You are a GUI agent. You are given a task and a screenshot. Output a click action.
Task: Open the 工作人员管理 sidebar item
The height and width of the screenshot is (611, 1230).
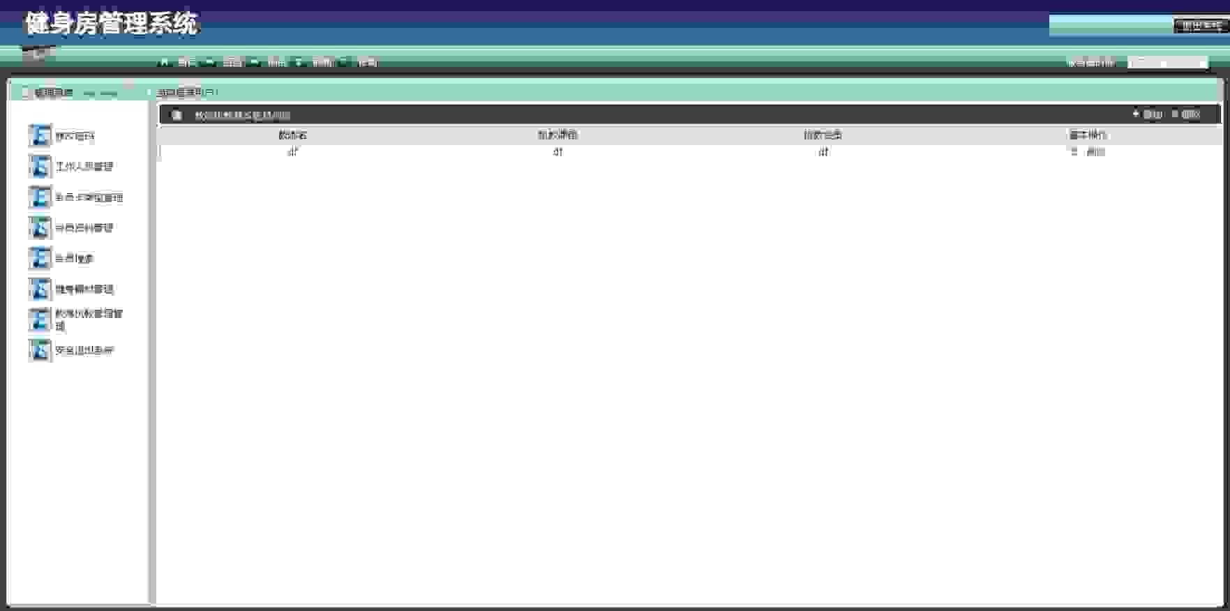84,167
